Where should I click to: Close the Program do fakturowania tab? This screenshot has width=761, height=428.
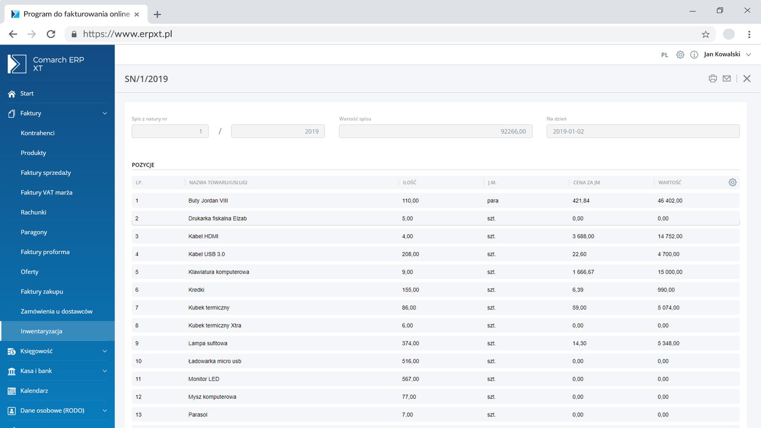(x=137, y=14)
